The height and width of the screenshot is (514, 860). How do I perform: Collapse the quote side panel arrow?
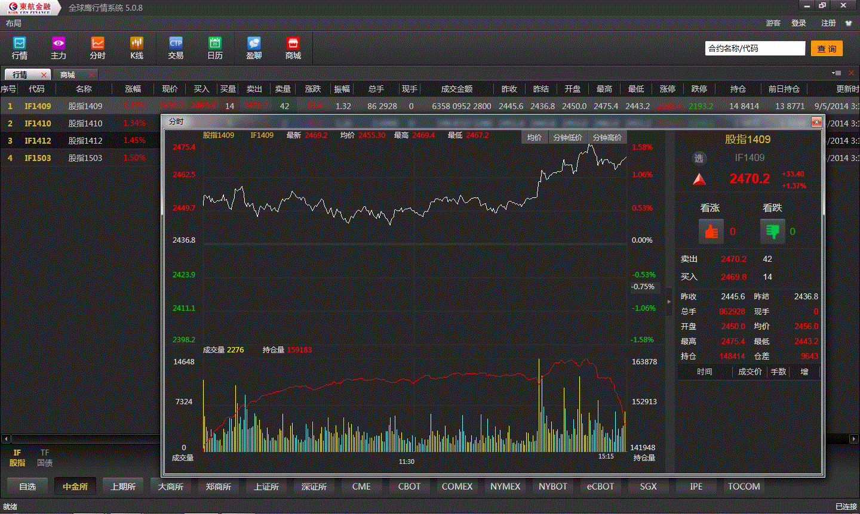669,302
